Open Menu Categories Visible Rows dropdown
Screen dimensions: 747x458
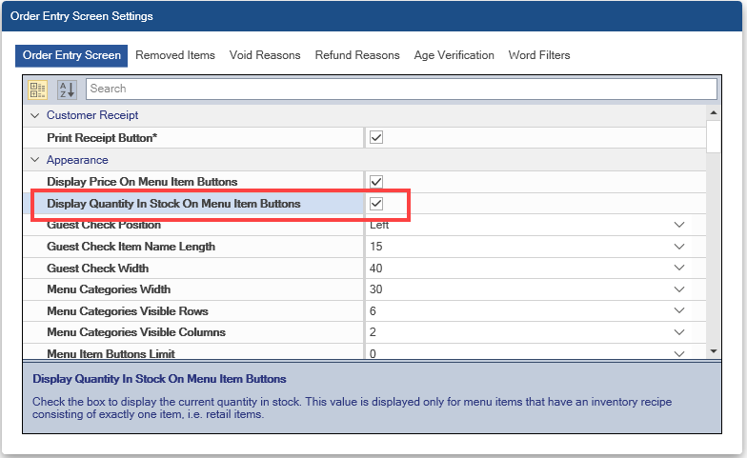pyautogui.click(x=679, y=311)
